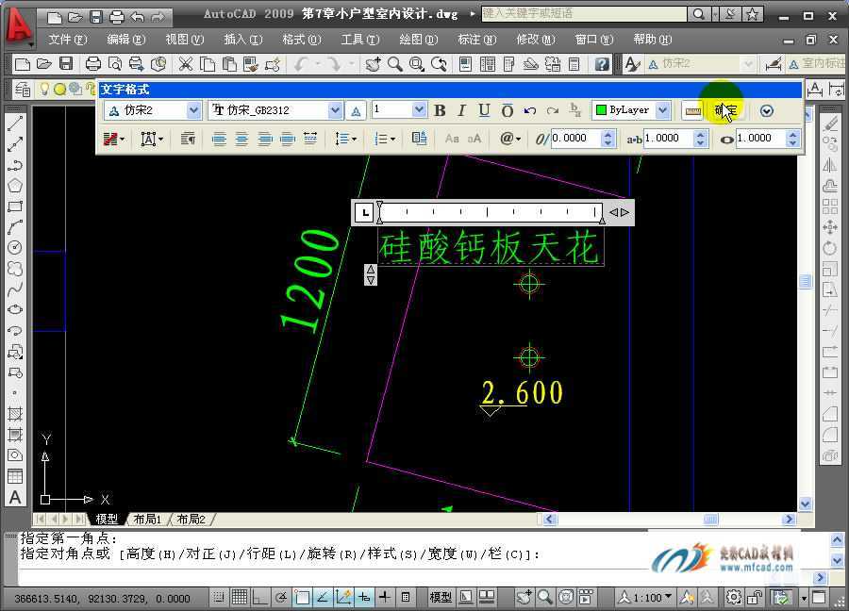Click the Pan hand icon in standard toolbar
Viewport: 849px width, 611px height.
(x=373, y=64)
